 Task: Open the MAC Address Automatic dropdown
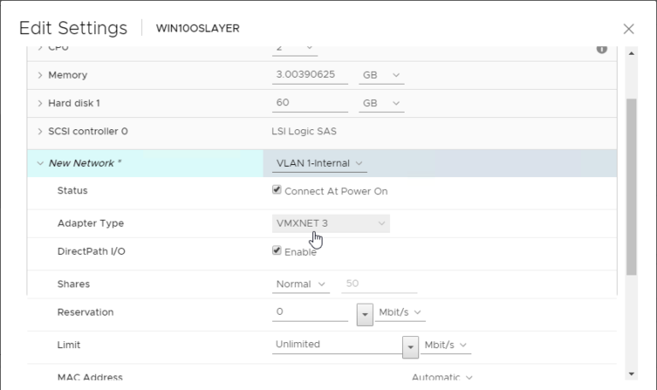point(442,377)
